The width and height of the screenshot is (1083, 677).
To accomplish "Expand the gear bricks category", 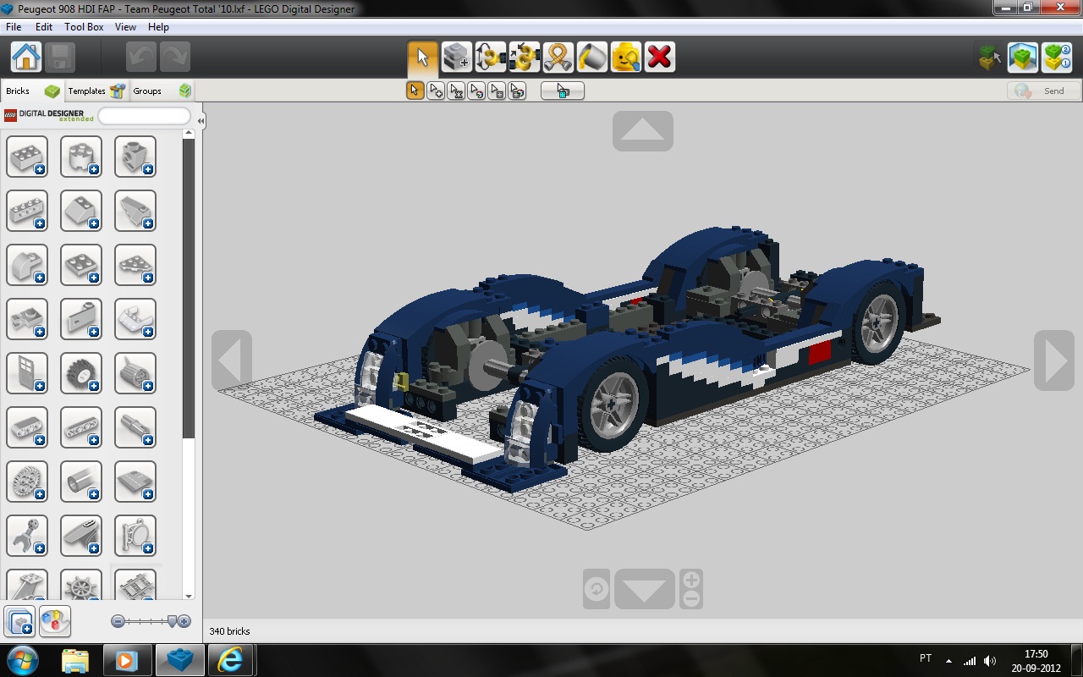I will [x=27, y=482].
